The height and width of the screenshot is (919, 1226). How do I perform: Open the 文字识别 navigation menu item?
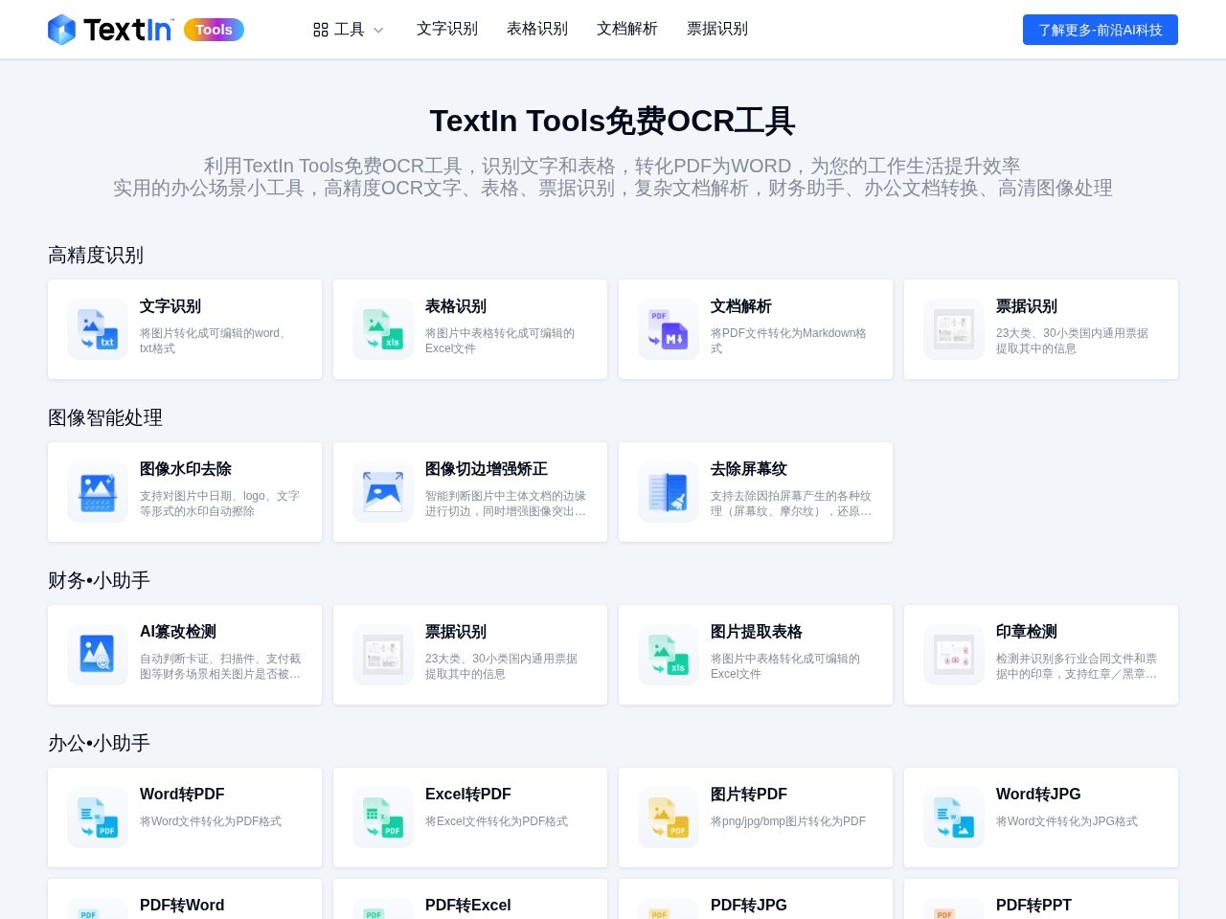tap(446, 30)
